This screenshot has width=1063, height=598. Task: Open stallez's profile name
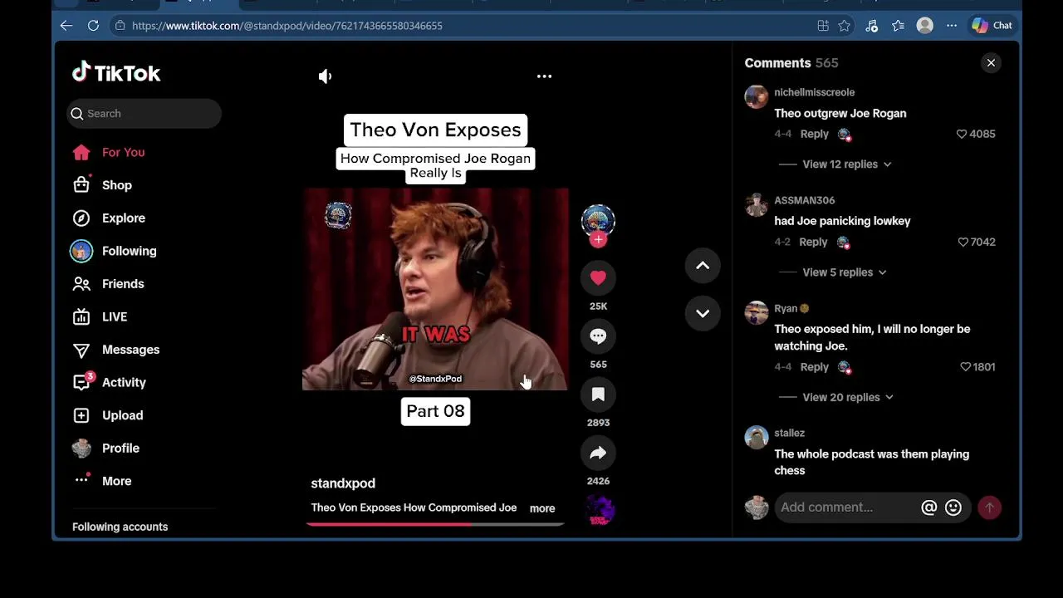pos(789,433)
